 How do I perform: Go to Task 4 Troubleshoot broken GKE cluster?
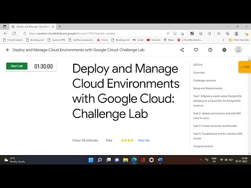218,136
